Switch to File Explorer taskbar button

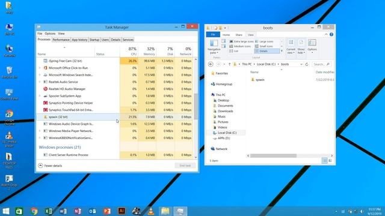point(165,211)
